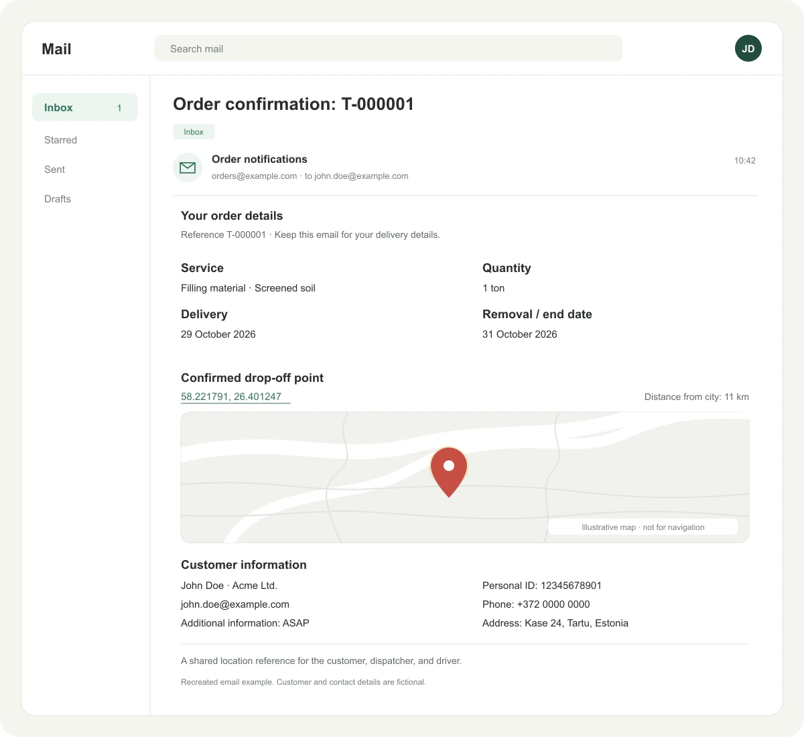Click the illustrative map preview

pyautogui.click(x=465, y=477)
